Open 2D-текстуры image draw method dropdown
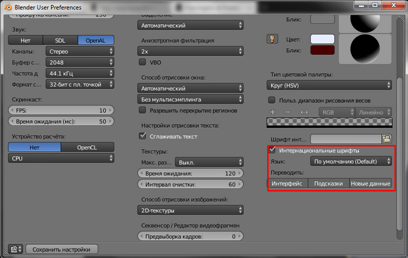The image size is (408, 258). coord(191,210)
